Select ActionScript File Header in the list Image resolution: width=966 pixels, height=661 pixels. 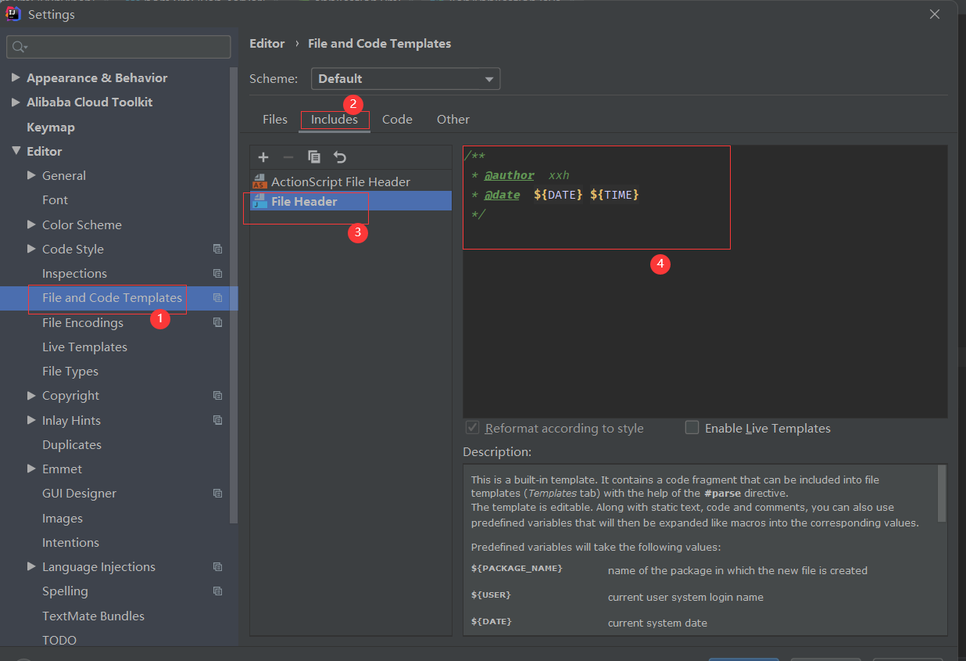point(351,181)
